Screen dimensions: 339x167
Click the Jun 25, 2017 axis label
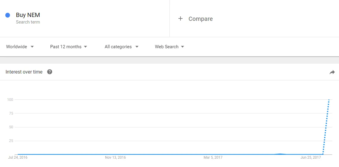(x=311, y=157)
